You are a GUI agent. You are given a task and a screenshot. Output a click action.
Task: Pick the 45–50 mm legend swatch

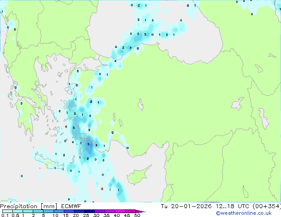(130, 211)
